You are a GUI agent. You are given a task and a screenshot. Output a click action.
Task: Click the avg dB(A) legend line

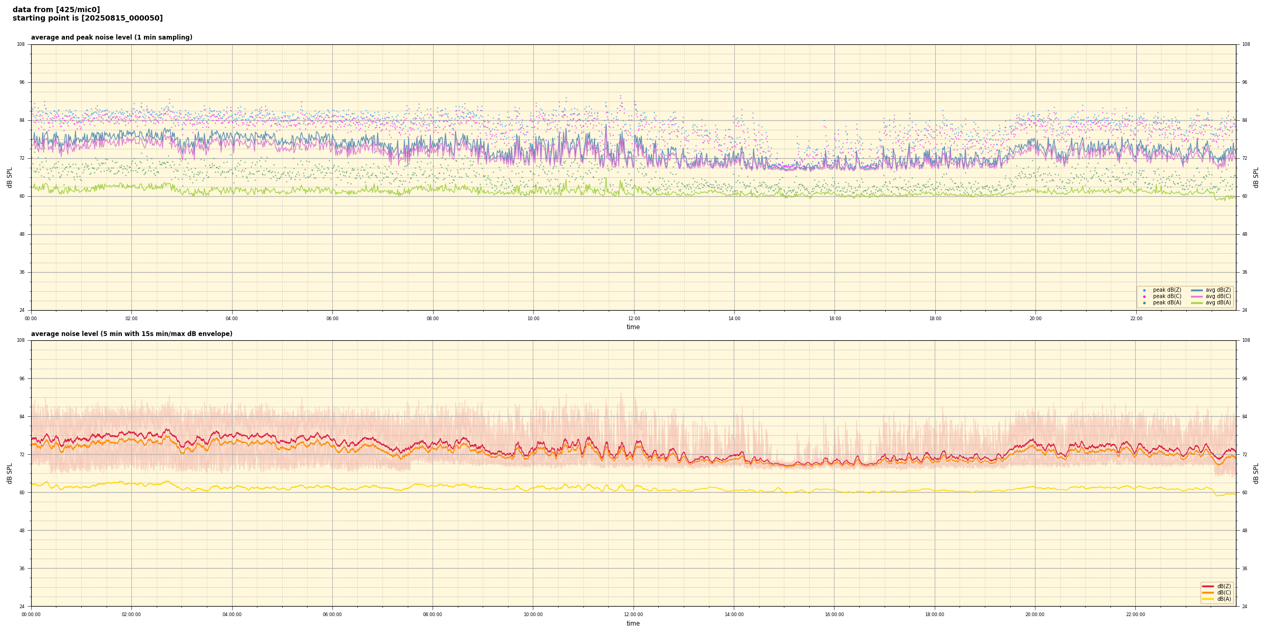click(1197, 303)
